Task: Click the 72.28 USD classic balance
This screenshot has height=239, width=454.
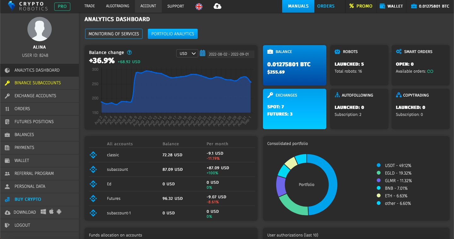Action: click(x=172, y=155)
